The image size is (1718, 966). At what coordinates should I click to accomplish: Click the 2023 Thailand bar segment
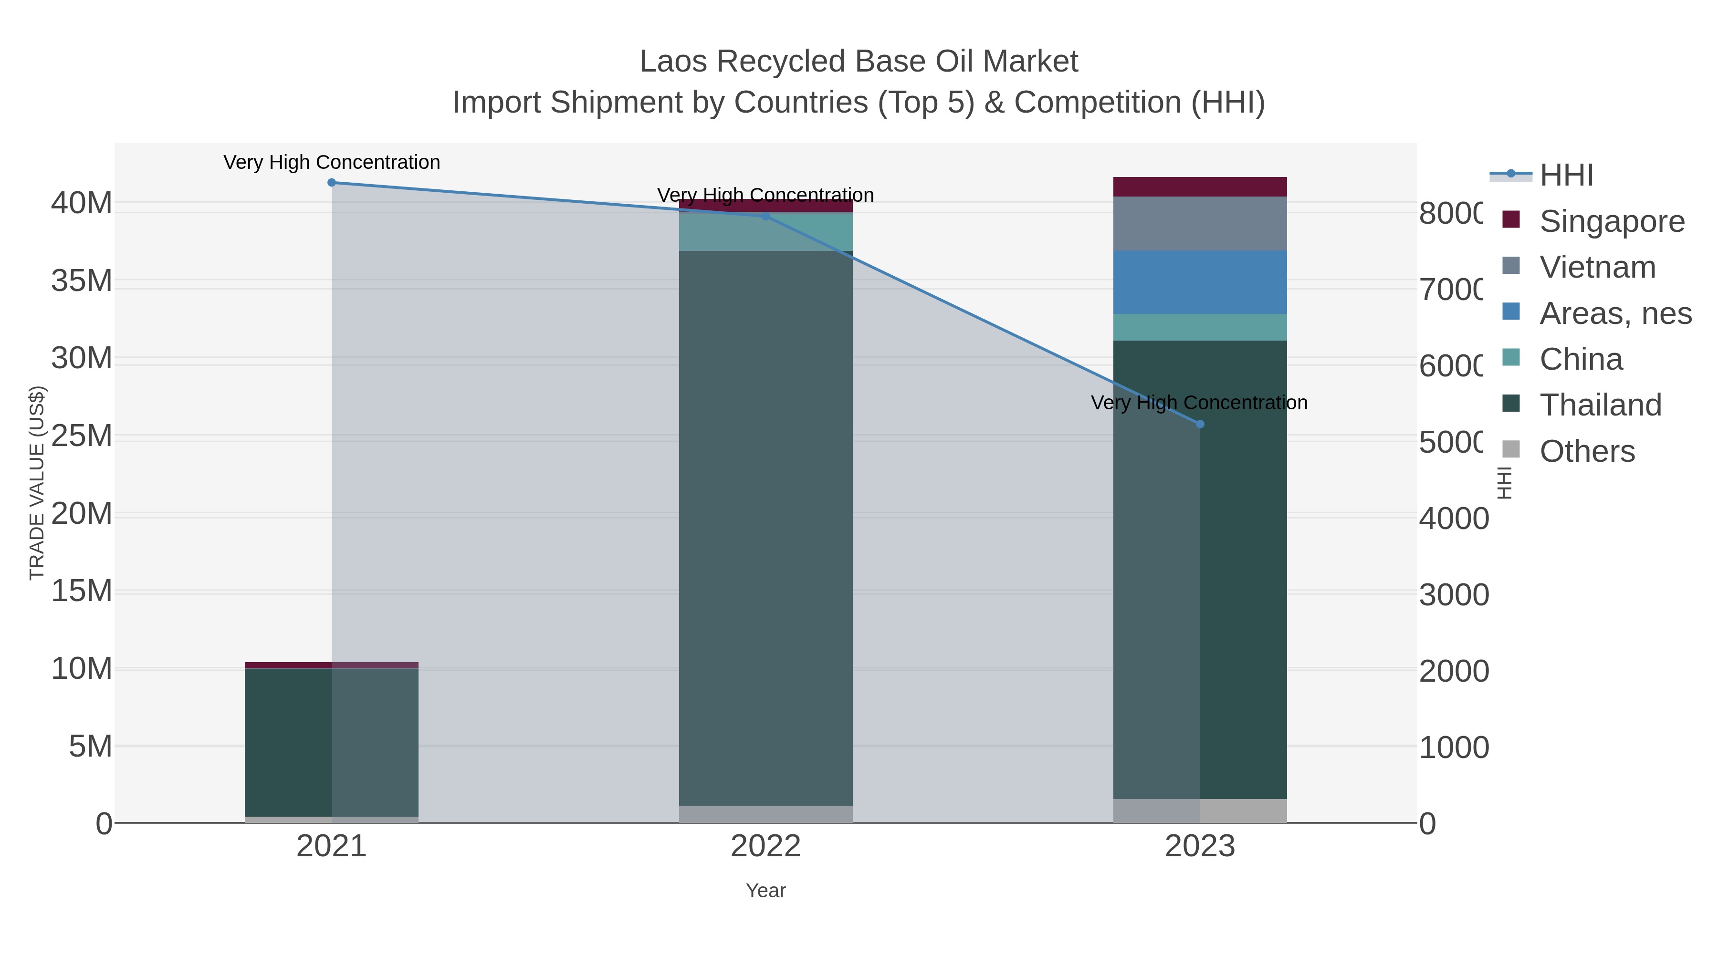[x=1200, y=569]
